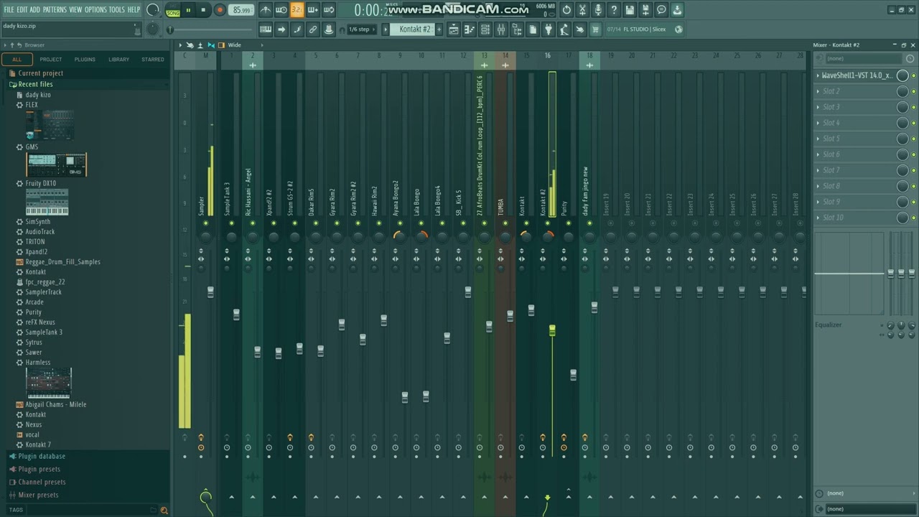The width and height of the screenshot is (919, 517).
Task: Click the one-click recording microphone icon
Action: click(598, 10)
